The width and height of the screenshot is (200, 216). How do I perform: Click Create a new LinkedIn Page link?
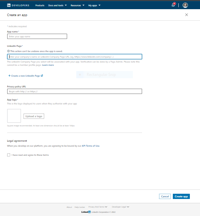tap(26, 76)
